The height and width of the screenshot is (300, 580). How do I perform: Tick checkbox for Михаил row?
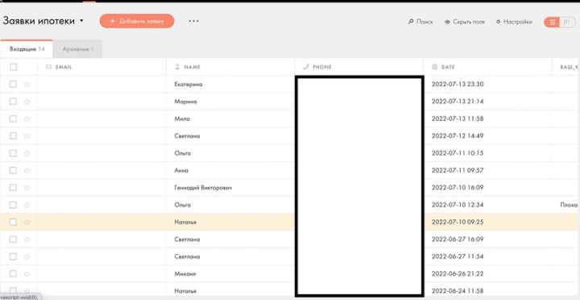(x=13, y=273)
